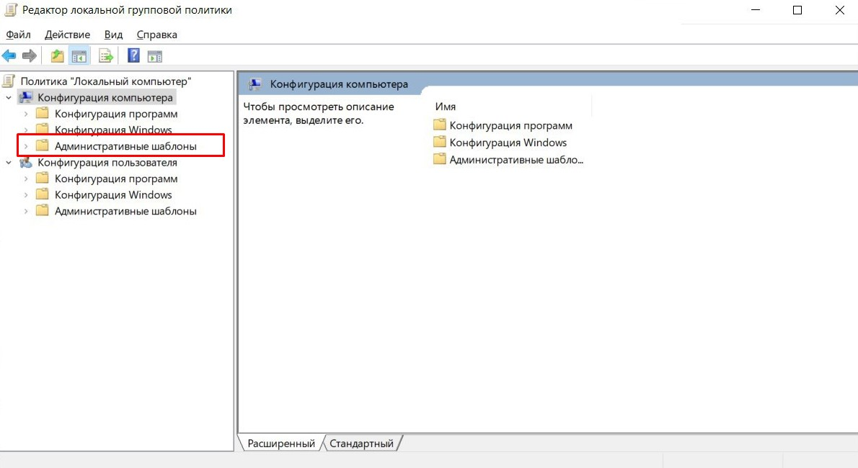Image resolution: width=858 pixels, height=468 pixels.
Task: Select Конфигурация Windows under computer configuration
Action: pos(113,130)
